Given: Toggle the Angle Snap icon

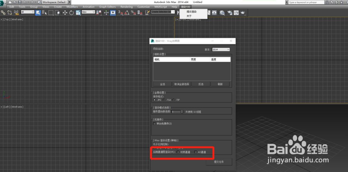Looking at the screenshot, I should coord(127,13).
